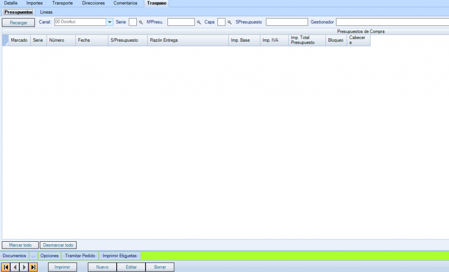This screenshot has width=449, height=272.
Task: Open the ellipsis button beside Documentos
Action: [33, 255]
